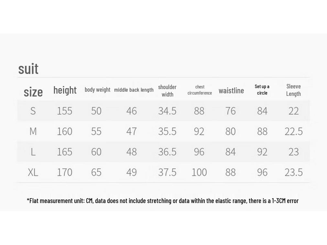Select the 60 body weight value

coord(96,152)
